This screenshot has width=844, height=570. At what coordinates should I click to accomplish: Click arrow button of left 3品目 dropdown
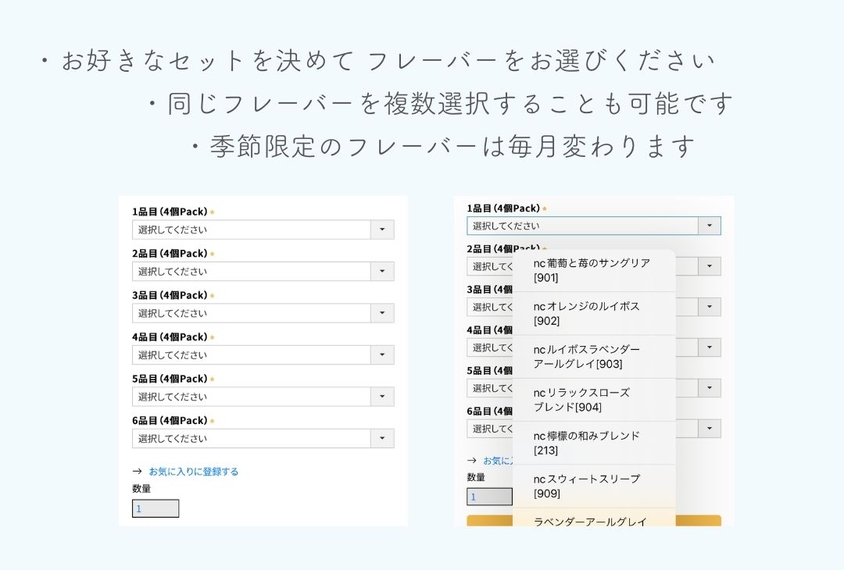382,313
